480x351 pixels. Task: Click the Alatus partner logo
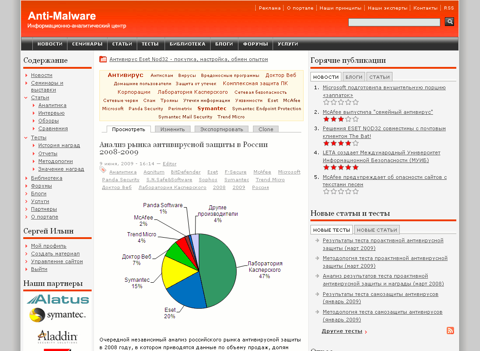[x=57, y=299]
